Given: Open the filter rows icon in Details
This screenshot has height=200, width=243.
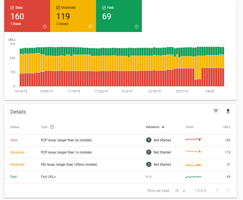Looking at the screenshot, I should (216, 111).
